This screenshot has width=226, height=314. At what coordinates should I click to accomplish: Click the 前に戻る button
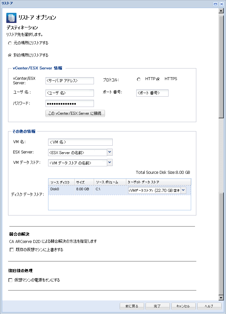point(132,306)
